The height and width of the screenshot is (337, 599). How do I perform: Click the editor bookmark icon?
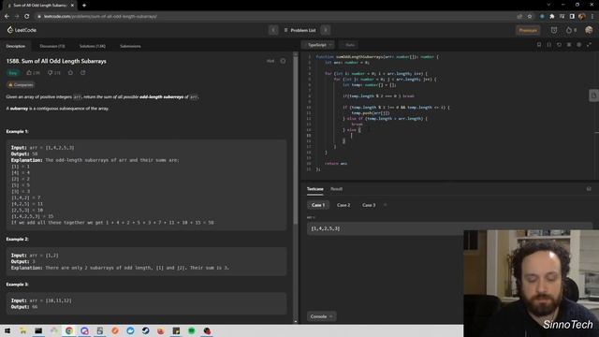pyautogui.click(x=539, y=45)
